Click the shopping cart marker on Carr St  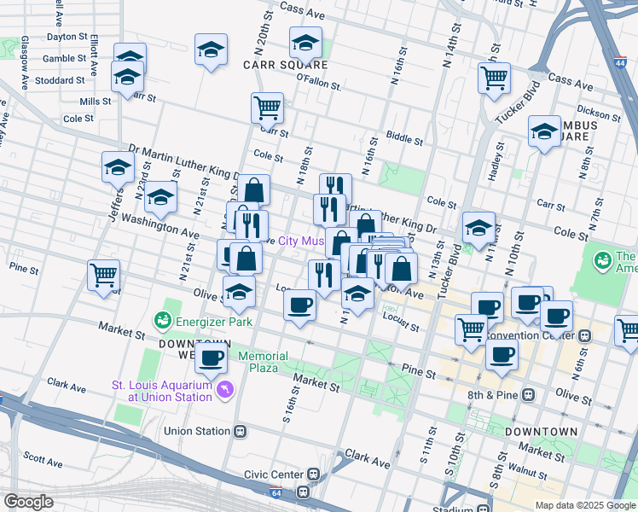click(267, 108)
